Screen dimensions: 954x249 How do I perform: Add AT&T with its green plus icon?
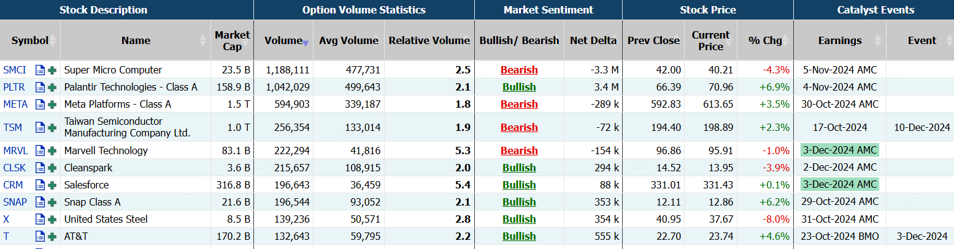52,236
